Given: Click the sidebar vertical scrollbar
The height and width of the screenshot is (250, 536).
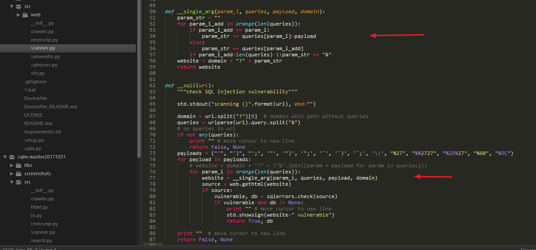Looking at the screenshot, I should pyautogui.click(x=139, y=79).
